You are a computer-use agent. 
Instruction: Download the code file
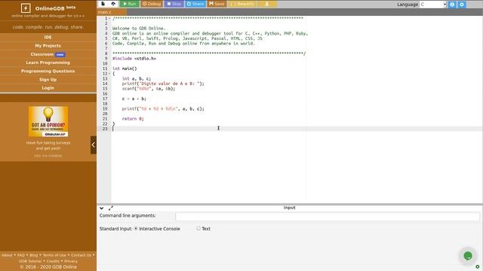point(266,4)
